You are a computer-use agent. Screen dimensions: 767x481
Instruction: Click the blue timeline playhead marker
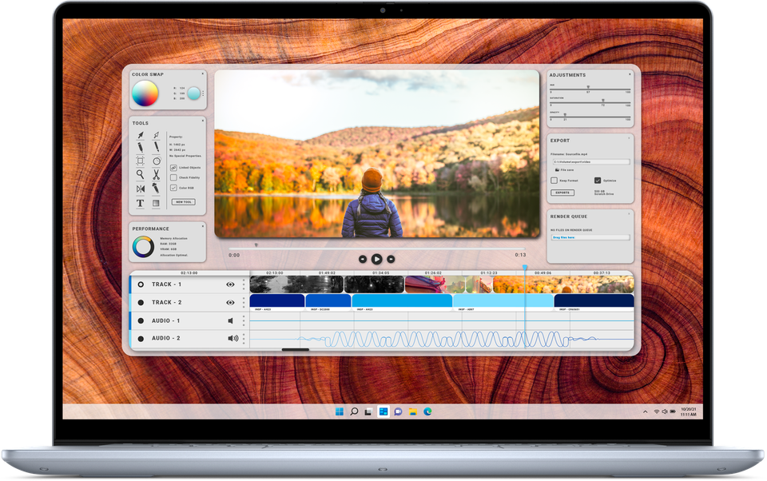[x=525, y=268]
